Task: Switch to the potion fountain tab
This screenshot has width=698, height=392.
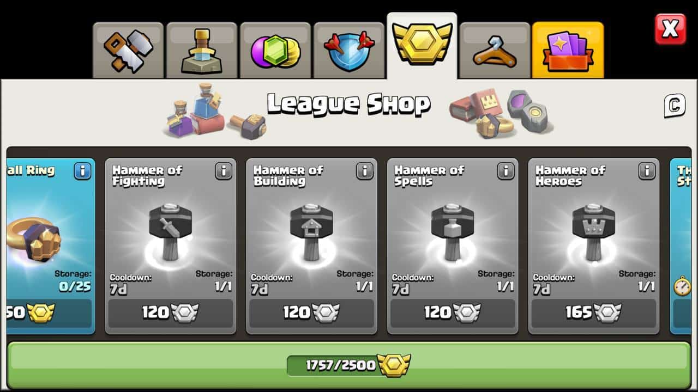Action: (x=202, y=51)
